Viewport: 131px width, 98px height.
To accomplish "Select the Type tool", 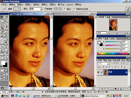I will (6, 47).
